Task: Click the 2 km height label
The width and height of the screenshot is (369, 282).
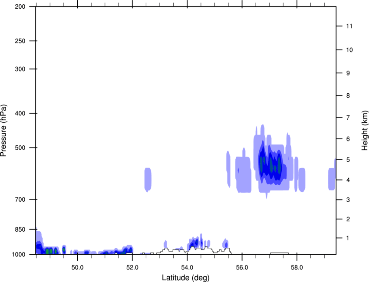Action: (348, 219)
